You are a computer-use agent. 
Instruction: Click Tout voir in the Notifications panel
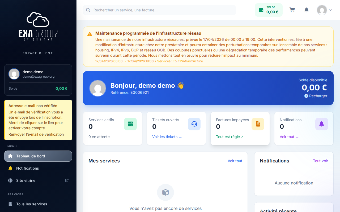point(320,161)
